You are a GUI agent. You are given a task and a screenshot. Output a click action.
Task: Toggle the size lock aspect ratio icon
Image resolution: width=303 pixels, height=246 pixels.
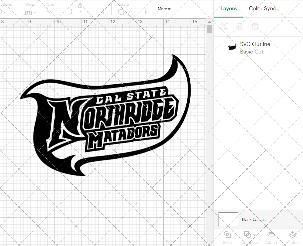(80, 5)
